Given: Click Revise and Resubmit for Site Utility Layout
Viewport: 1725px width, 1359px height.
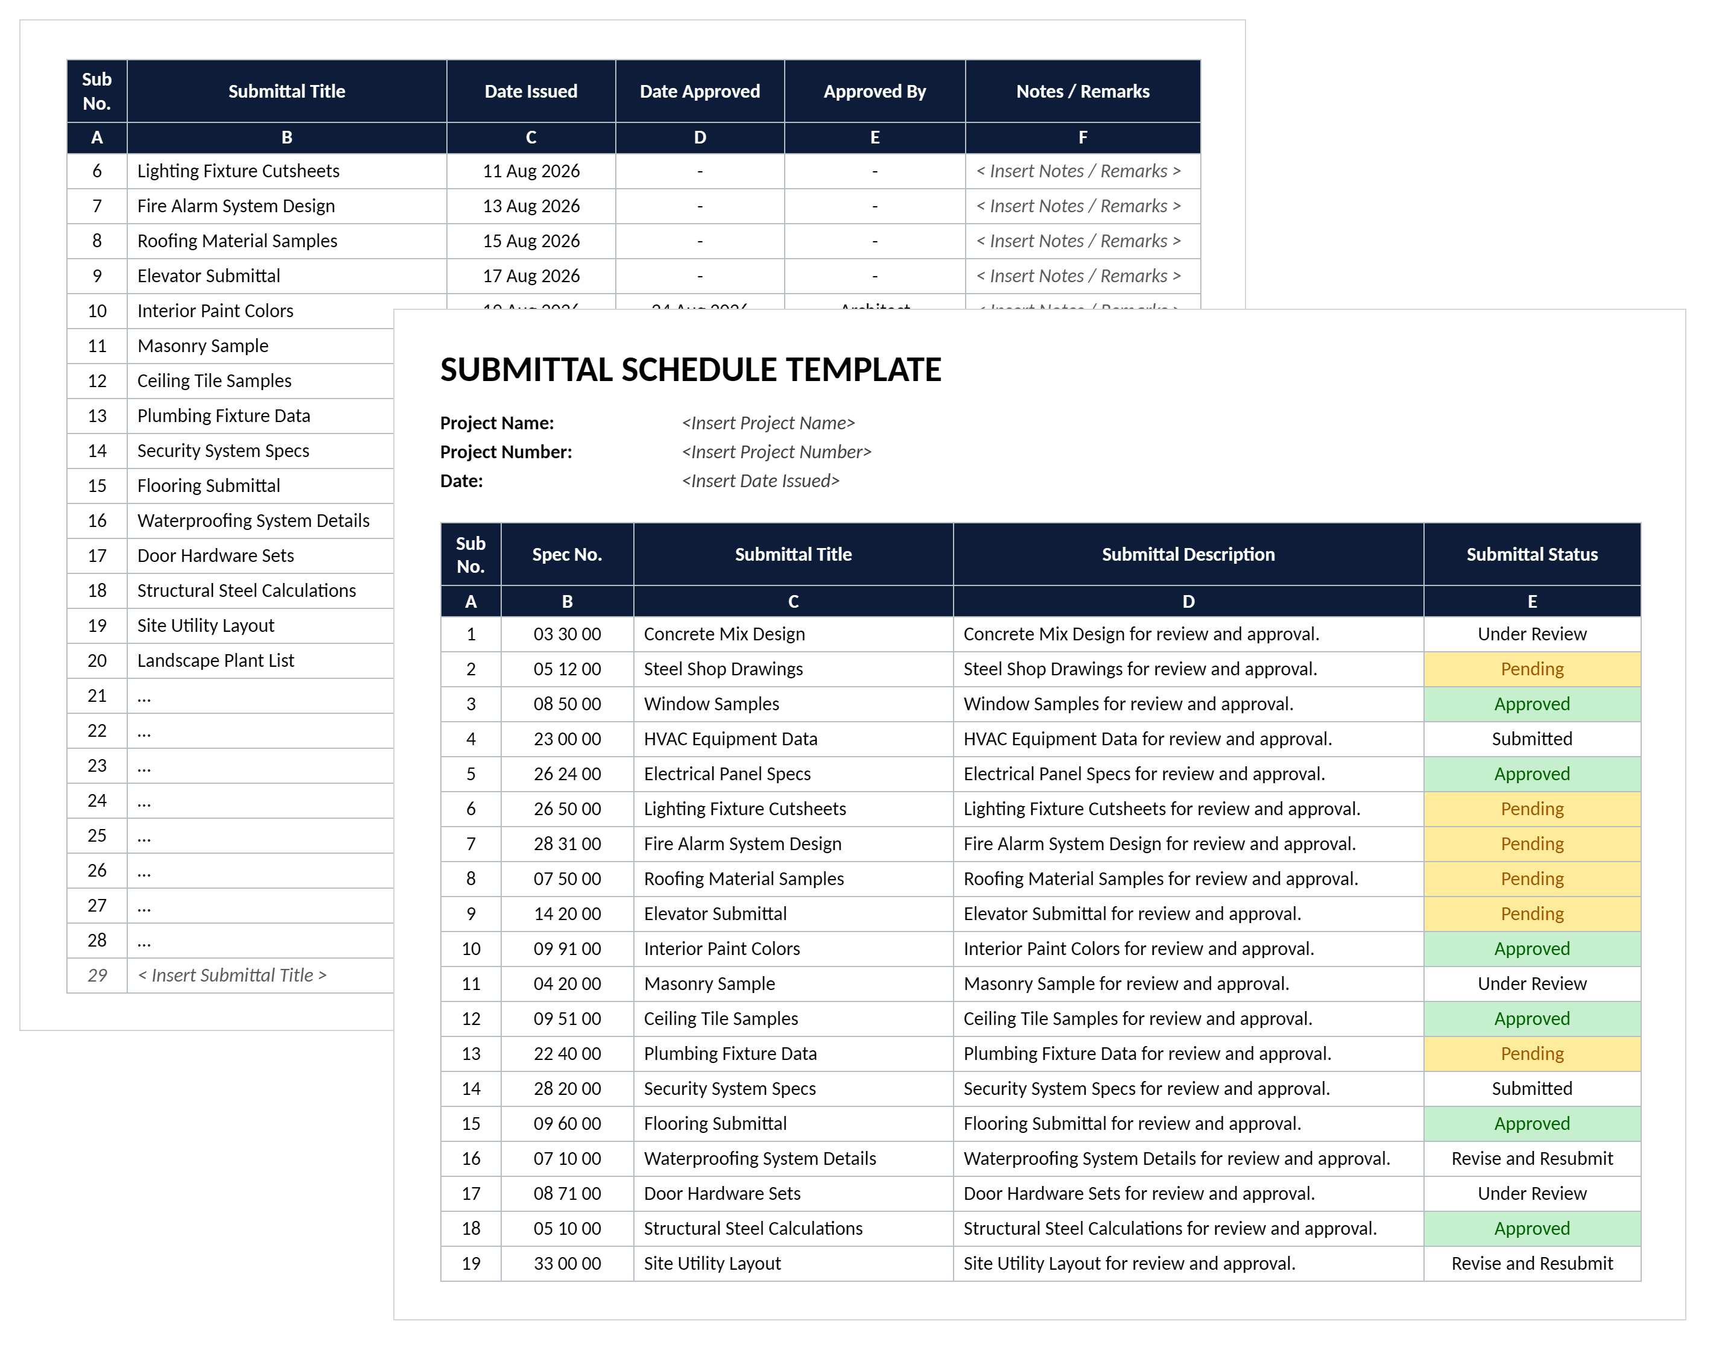Looking at the screenshot, I should click(1531, 1264).
